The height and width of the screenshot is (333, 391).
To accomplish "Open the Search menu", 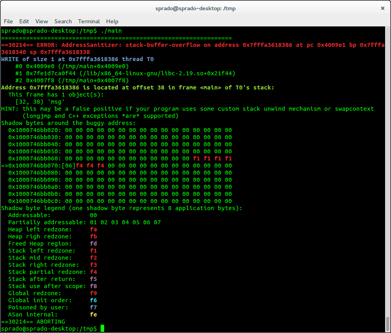I will [63, 21].
